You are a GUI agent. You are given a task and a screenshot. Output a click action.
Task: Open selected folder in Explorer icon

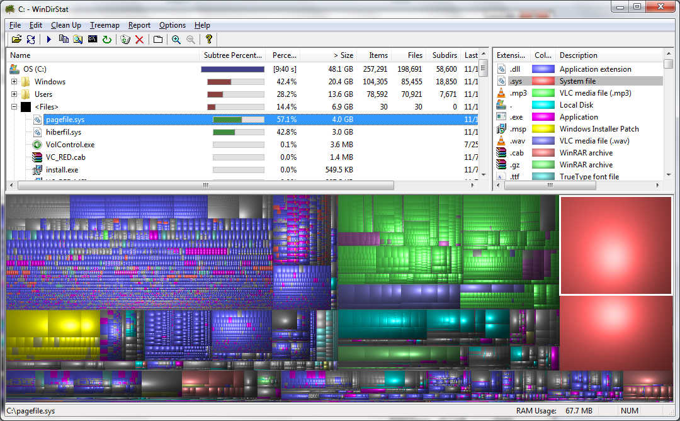[78, 39]
